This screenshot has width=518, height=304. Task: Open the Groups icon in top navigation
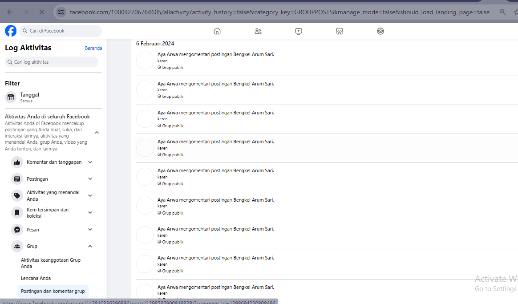pos(380,31)
